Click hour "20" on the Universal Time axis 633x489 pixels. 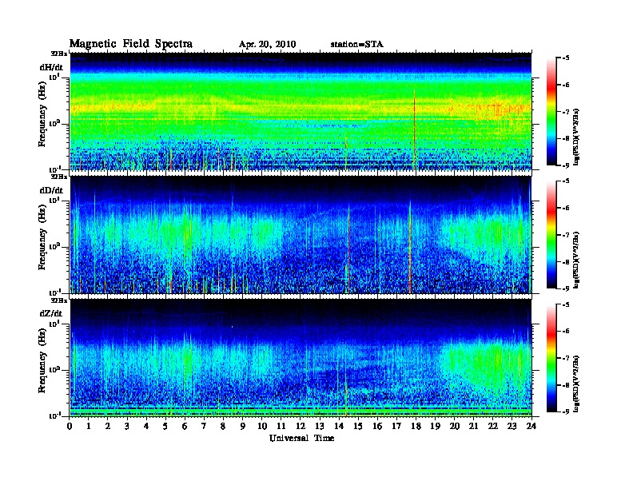click(x=455, y=427)
